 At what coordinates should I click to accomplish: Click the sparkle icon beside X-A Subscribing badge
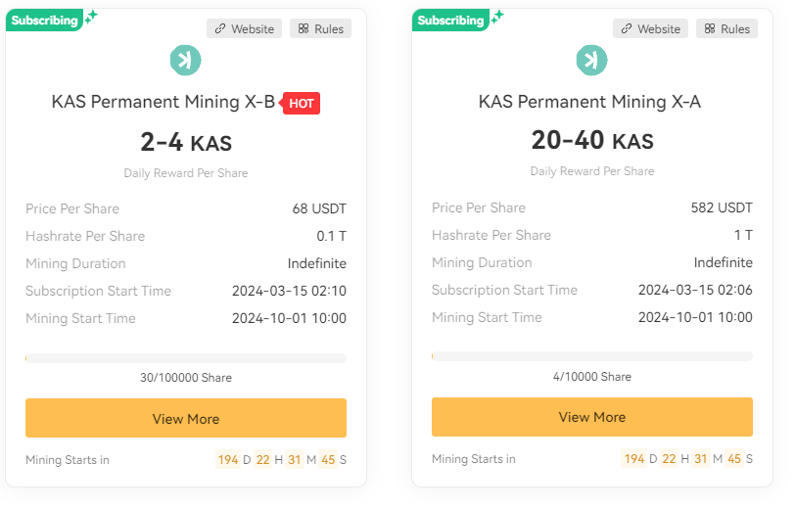[x=496, y=17]
